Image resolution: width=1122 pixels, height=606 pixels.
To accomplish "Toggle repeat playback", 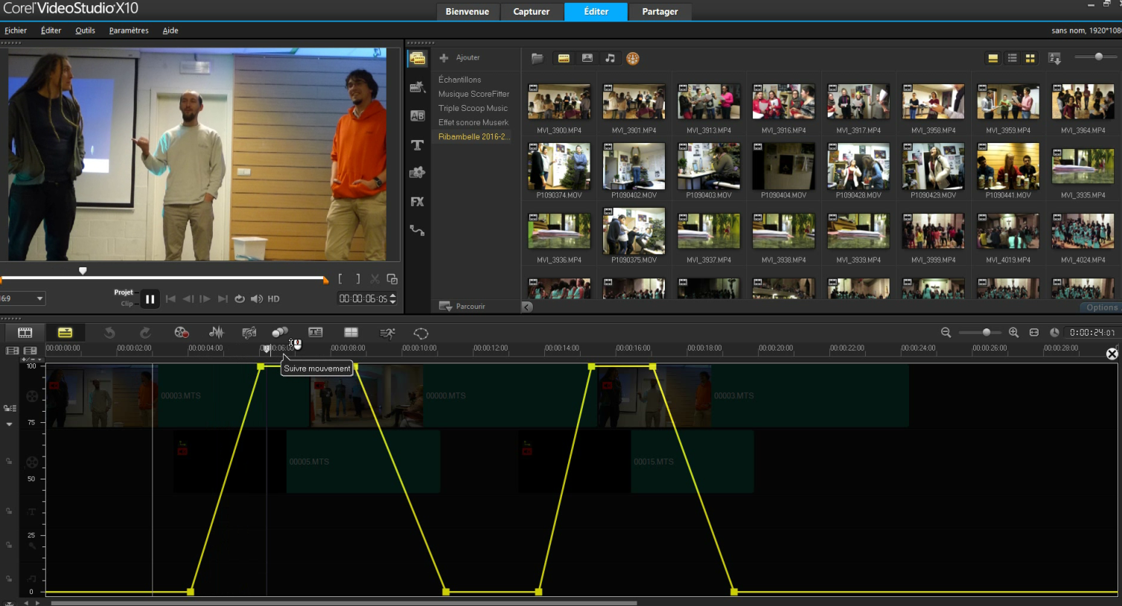I will click(240, 299).
